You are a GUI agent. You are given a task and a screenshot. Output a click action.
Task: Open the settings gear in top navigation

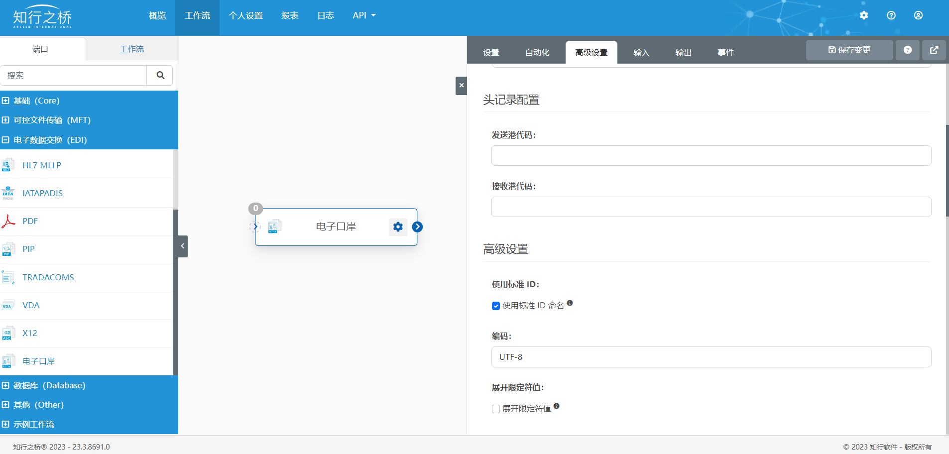(864, 15)
